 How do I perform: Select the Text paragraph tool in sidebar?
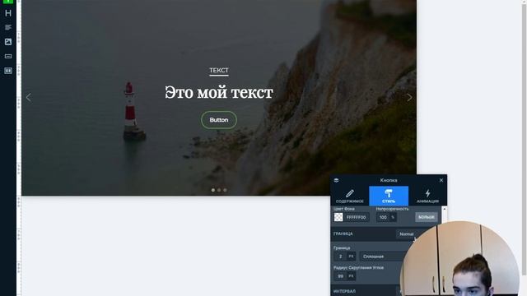coord(8,27)
